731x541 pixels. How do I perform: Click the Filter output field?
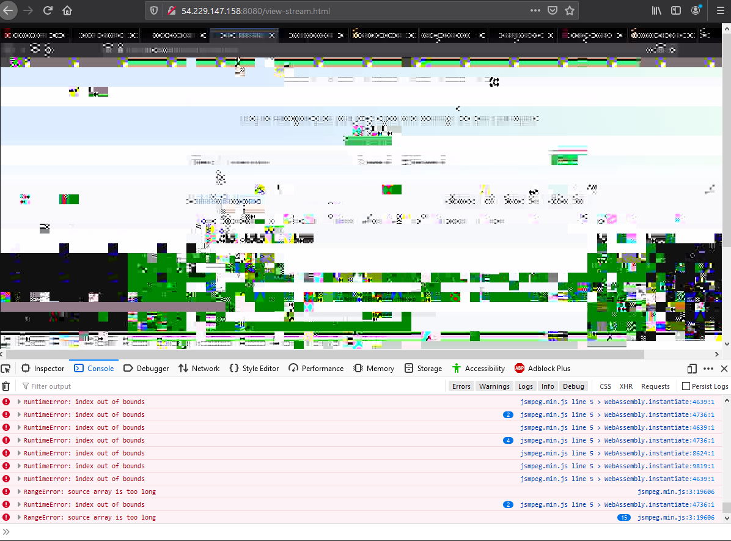tap(55, 386)
